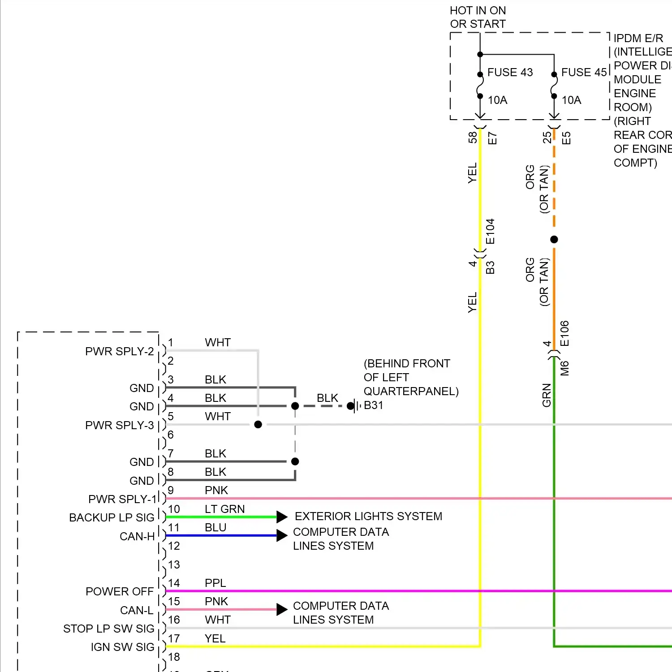Image resolution: width=672 pixels, height=672 pixels.
Task: Select connector label E106
Action: [564, 333]
